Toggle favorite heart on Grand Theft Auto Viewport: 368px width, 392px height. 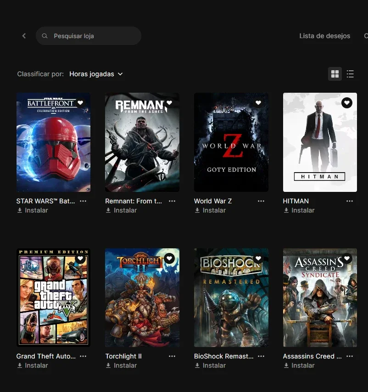pyautogui.click(x=80, y=258)
